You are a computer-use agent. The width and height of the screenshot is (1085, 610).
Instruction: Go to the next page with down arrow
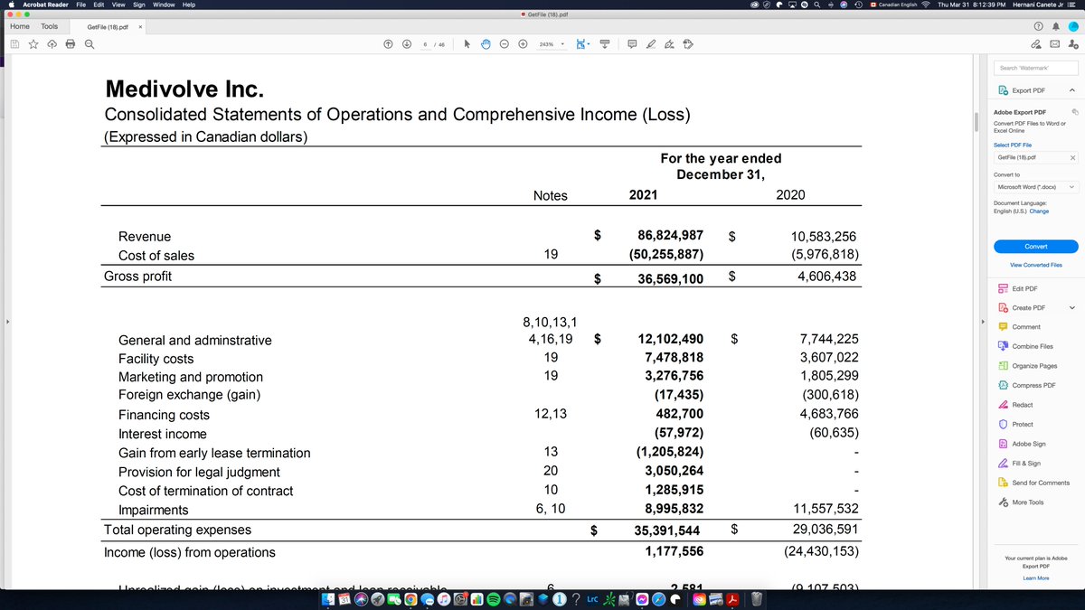point(407,43)
